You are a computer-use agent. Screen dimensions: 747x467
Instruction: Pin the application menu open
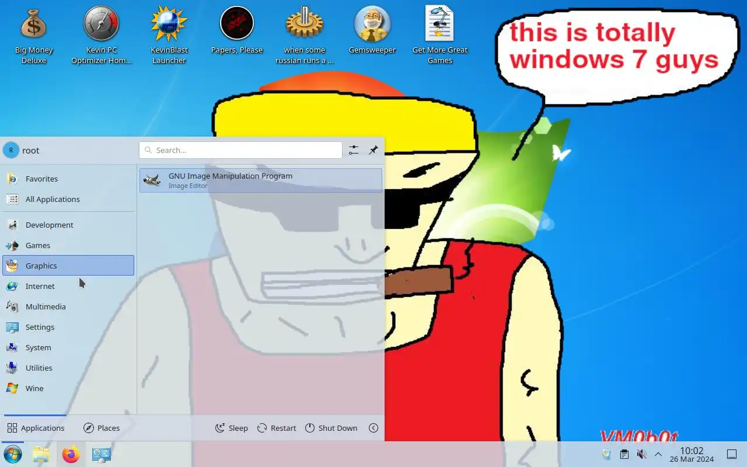(x=373, y=150)
